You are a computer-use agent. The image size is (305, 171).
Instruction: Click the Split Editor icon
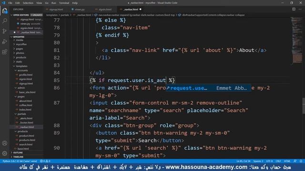[x=294, y=9]
